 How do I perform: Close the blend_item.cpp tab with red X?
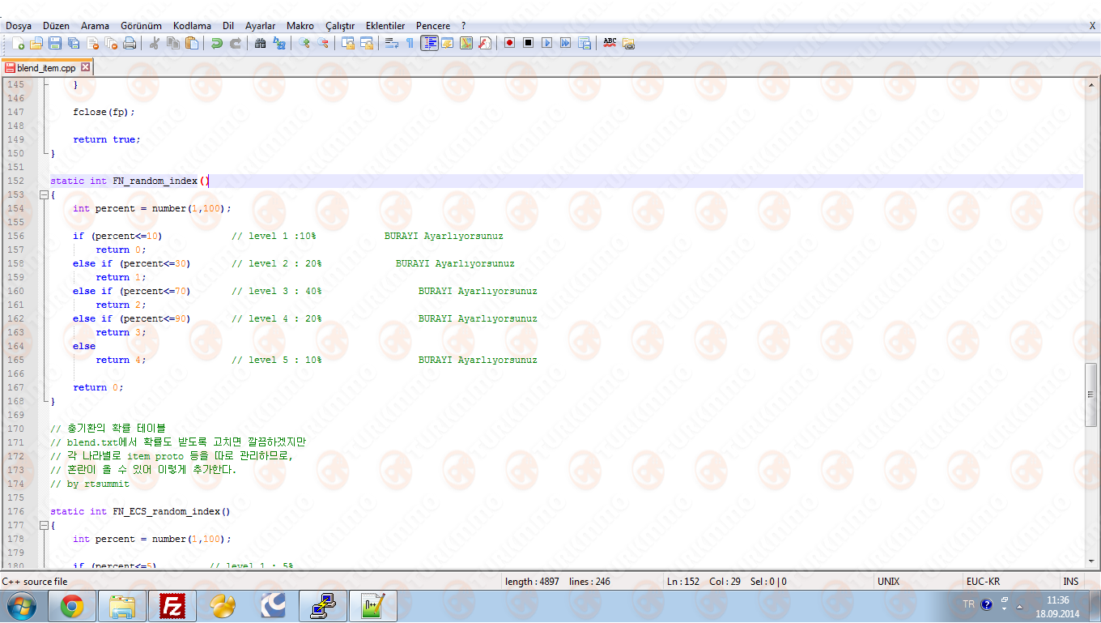(85, 67)
